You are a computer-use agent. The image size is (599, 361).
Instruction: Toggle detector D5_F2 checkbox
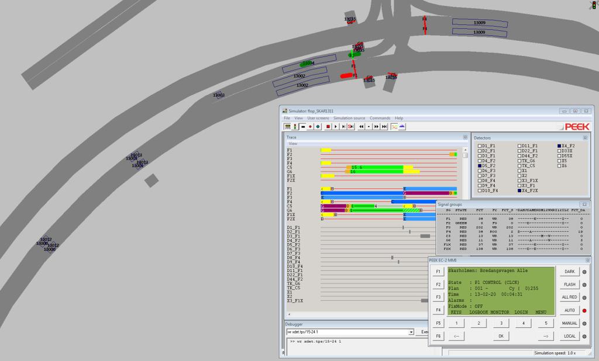pos(480,166)
